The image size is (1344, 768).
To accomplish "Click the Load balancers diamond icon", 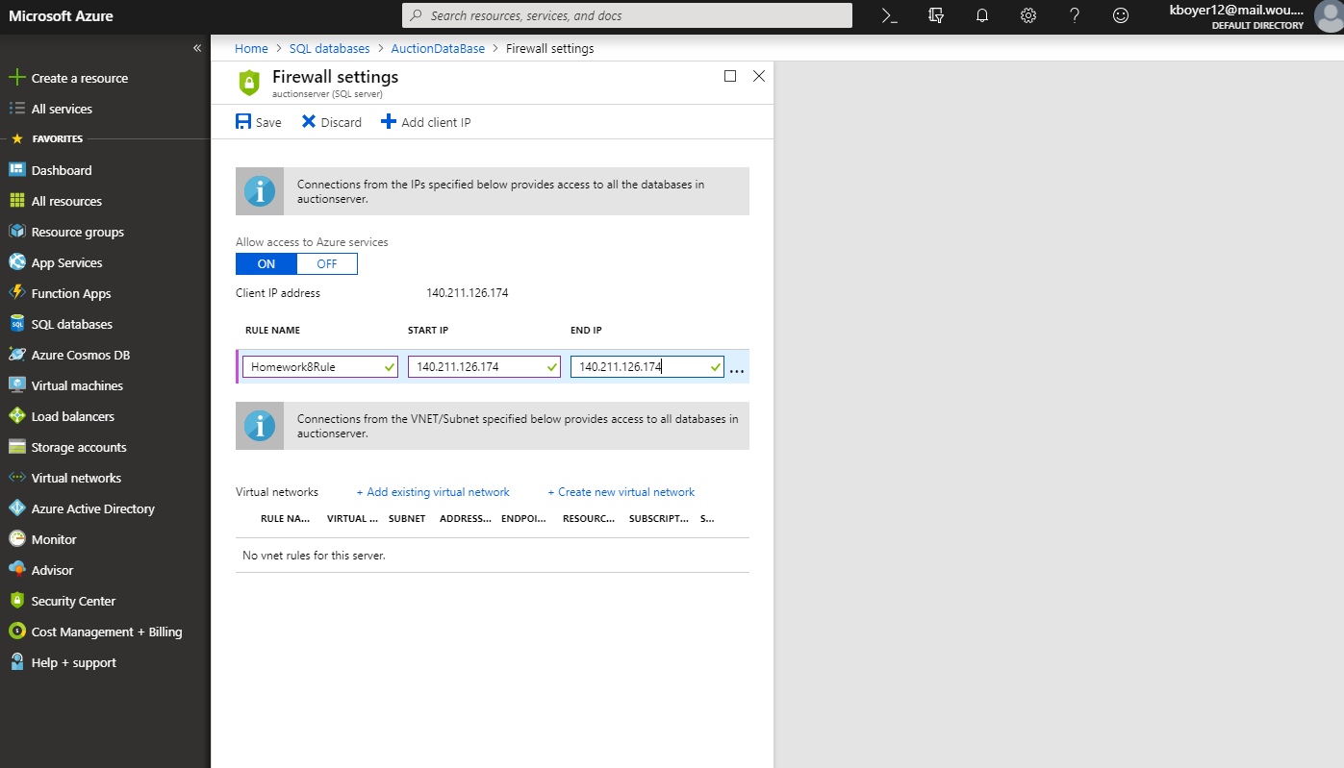I will coord(16,416).
